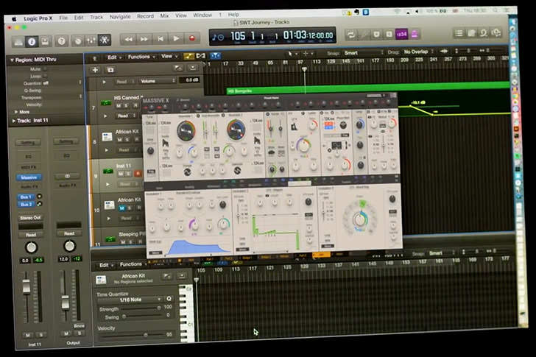The image size is (536, 357).
Task: Open Apple menu
Action: tap(14, 19)
